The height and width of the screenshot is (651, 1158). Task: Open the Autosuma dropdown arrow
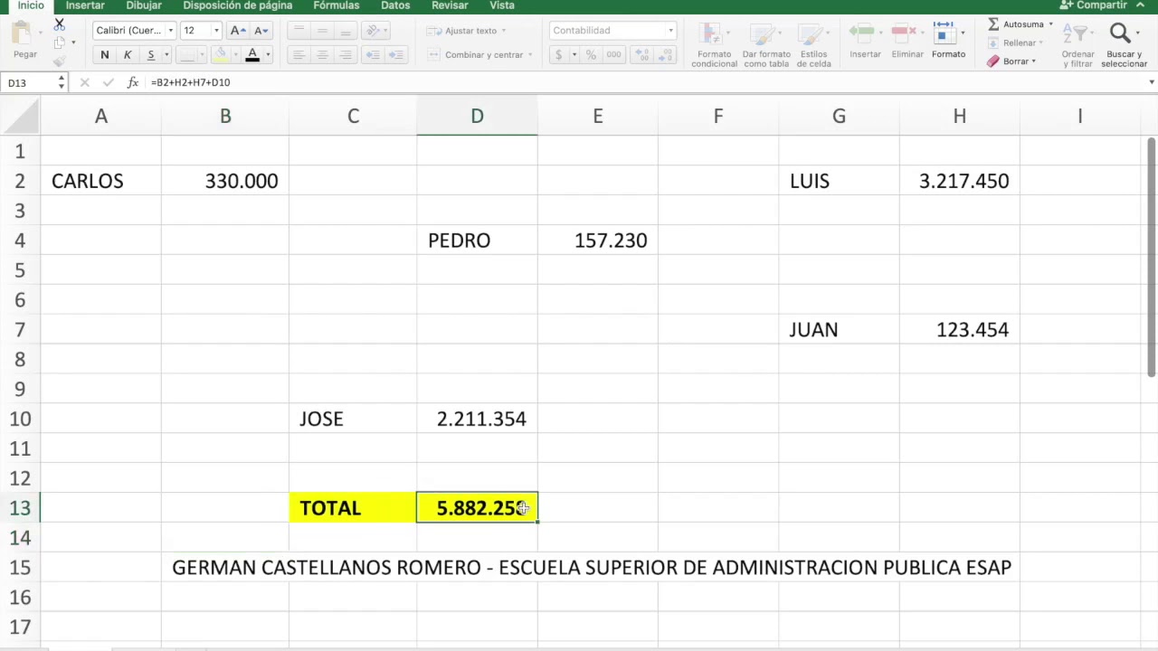(1051, 24)
